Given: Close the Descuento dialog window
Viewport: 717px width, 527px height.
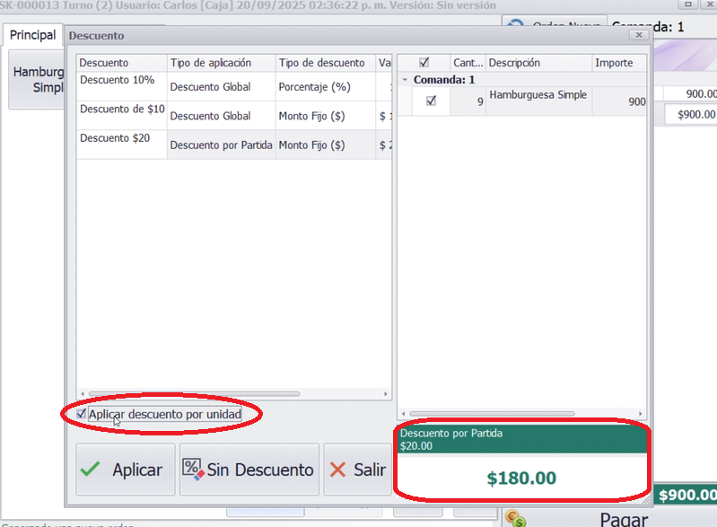Looking at the screenshot, I should tap(639, 35).
